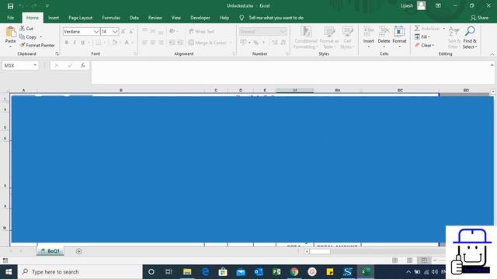The image size is (497, 279).
Task: Open the File tab
Action: (10, 18)
